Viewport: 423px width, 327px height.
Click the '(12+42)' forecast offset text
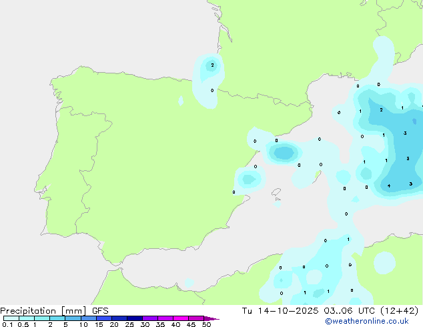[x=399, y=311]
